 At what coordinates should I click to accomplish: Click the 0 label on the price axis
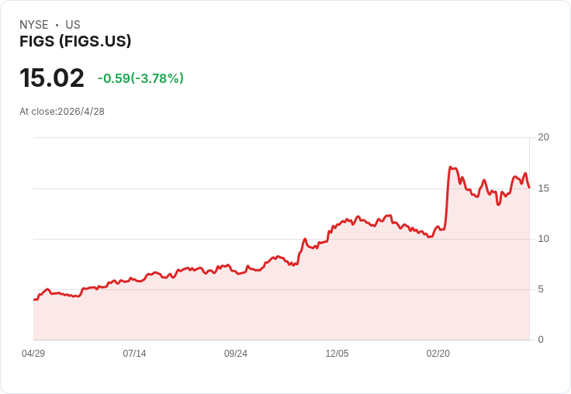coord(542,340)
